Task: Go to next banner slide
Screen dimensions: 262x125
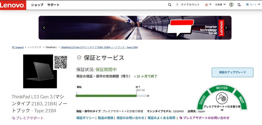Action: coord(226,28)
